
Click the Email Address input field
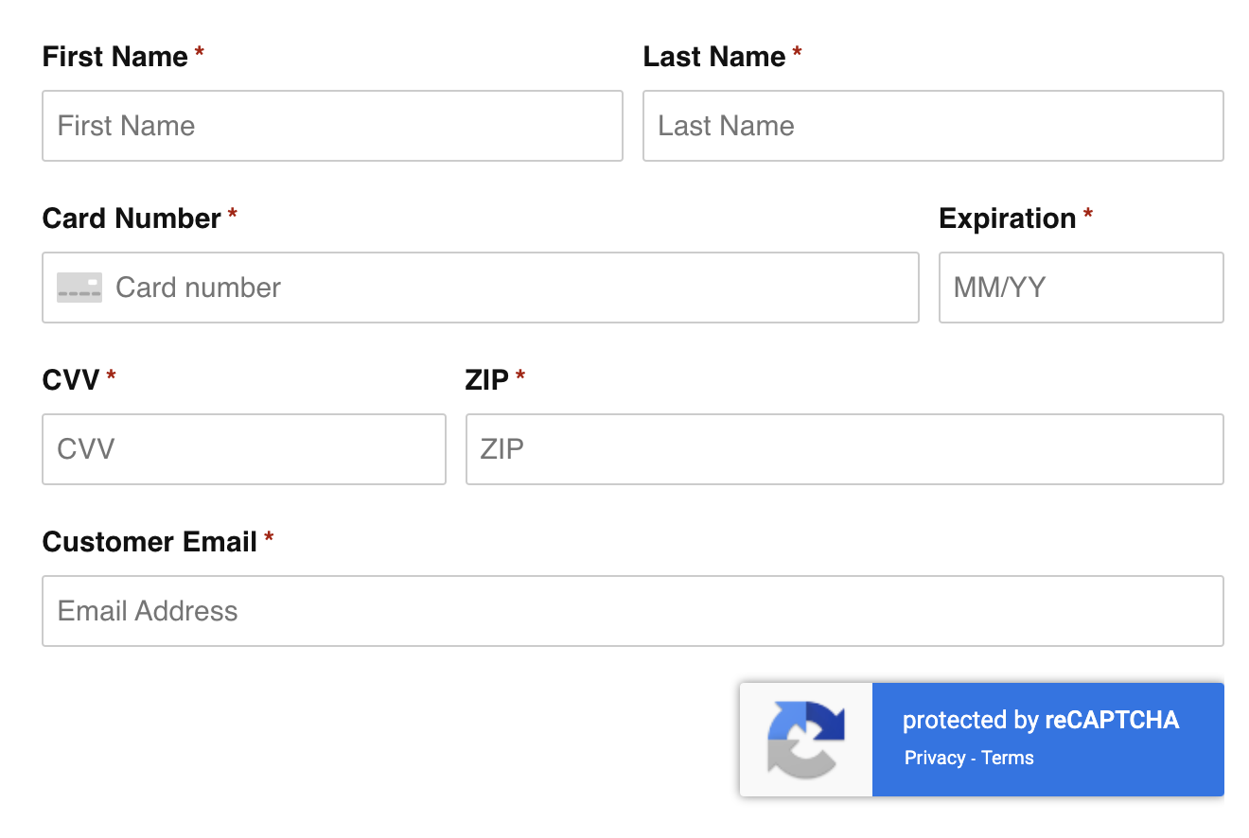633,611
